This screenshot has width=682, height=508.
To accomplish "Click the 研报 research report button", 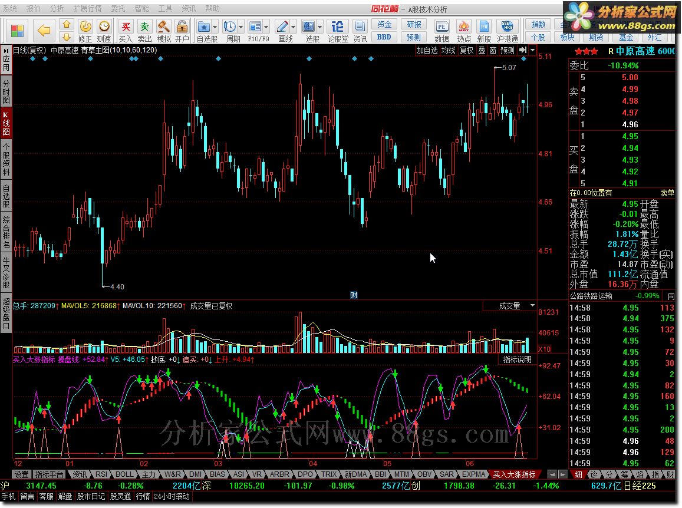I will (414, 24).
